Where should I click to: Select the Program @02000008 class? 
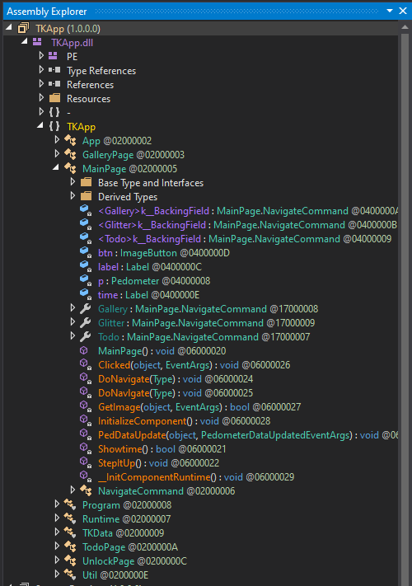pos(127,505)
